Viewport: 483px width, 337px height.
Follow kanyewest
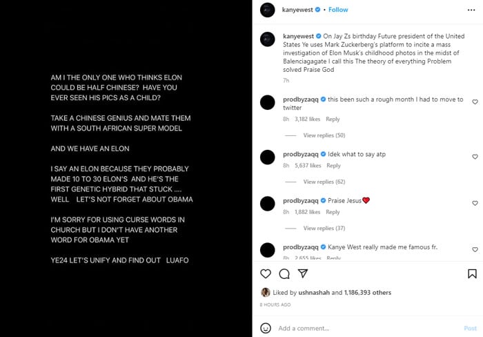pos(338,10)
